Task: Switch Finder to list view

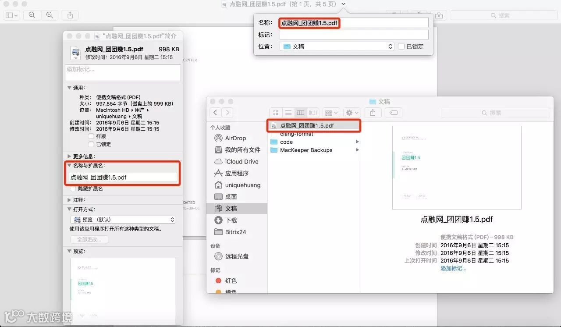Action: 288,113
